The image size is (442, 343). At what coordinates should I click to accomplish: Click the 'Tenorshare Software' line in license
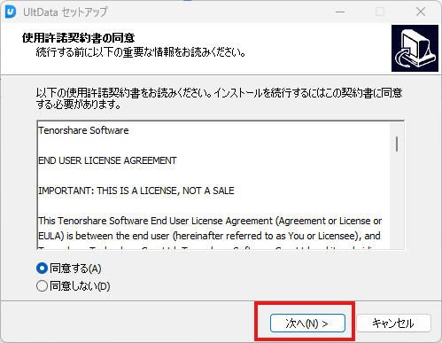pyautogui.click(x=83, y=130)
